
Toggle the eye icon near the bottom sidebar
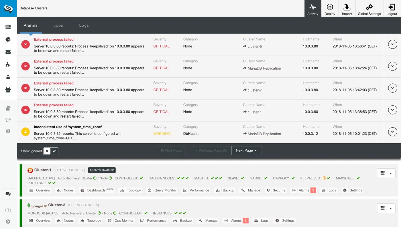point(8,210)
